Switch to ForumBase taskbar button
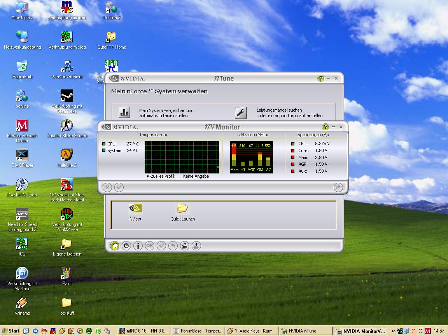Screen dimensions: 448x336 click(x=198, y=331)
